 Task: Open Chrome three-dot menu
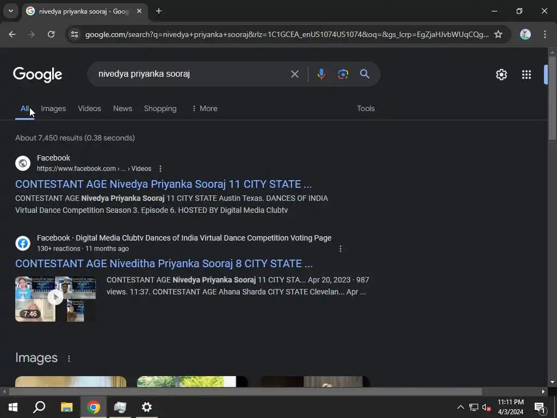click(545, 34)
